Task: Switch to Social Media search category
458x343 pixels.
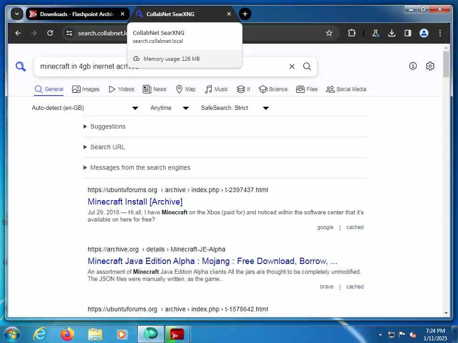Action: (346, 89)
